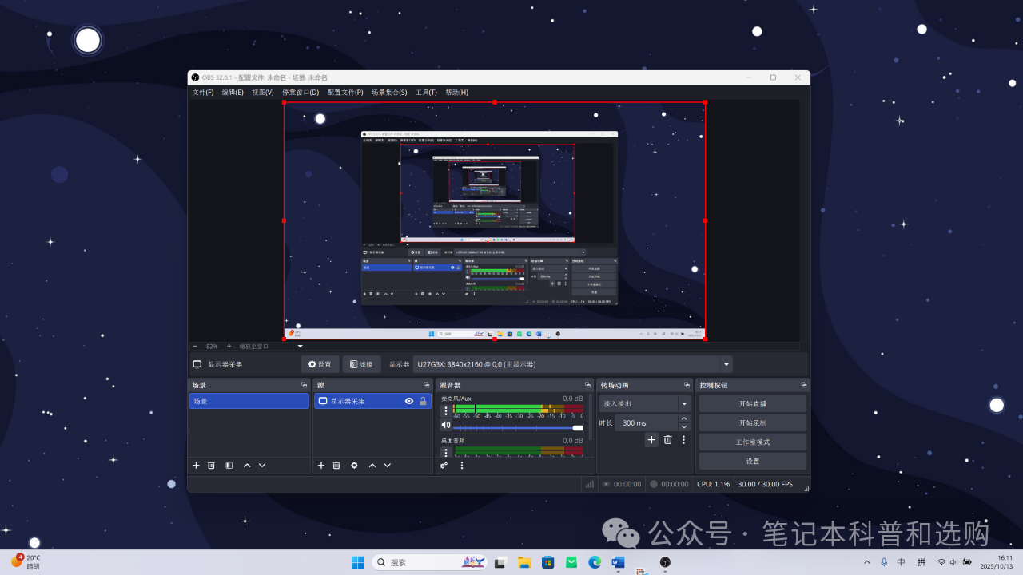Open the 文件(F) menu
This screenshot has height=575, width=1023.
[203, 92]
